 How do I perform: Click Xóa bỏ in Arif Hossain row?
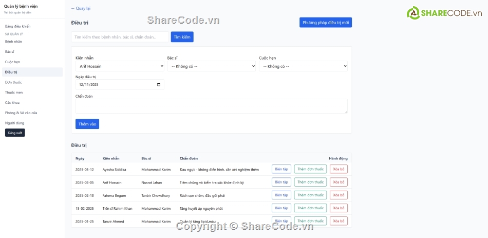tap(339, 182)
